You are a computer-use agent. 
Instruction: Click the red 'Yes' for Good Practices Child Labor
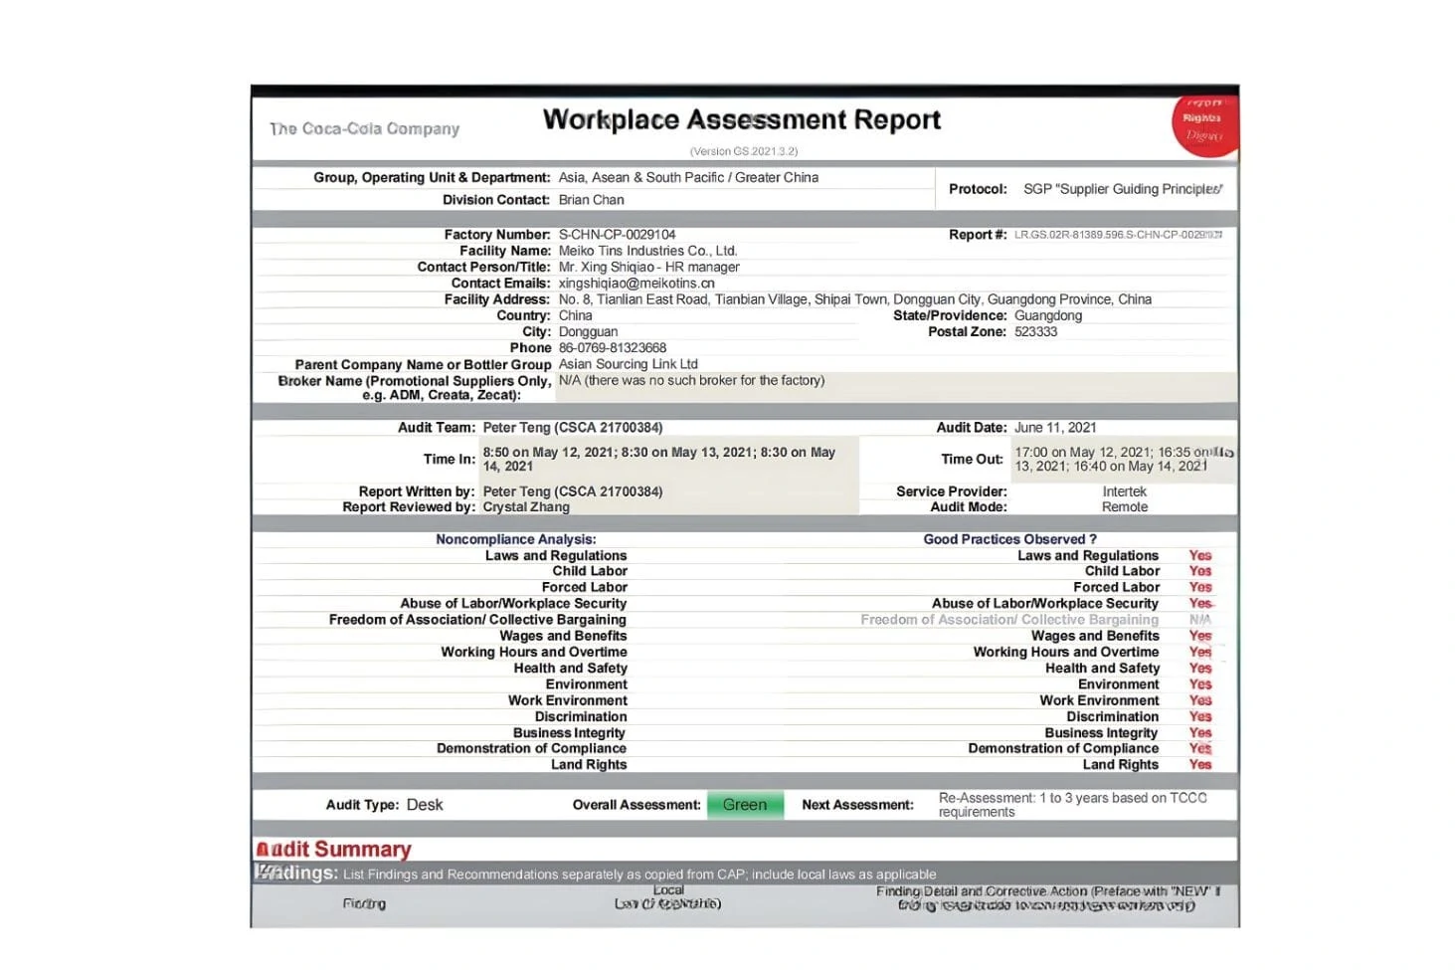[x=1200, y=571]
